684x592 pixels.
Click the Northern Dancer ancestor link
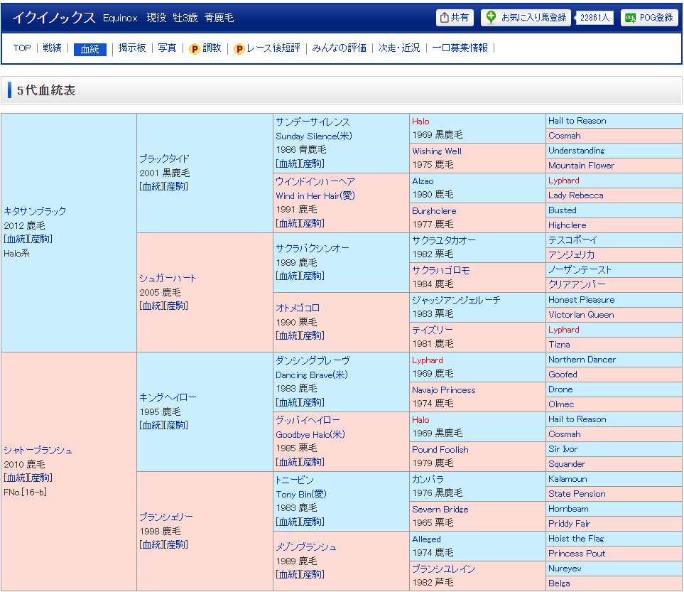tap(582, 360)
